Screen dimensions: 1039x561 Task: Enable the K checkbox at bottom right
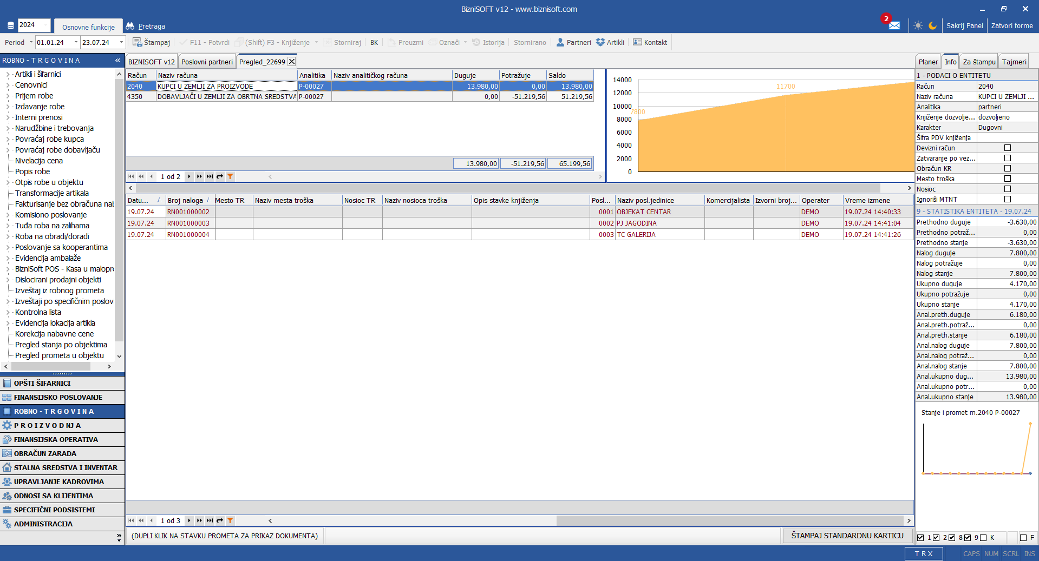983,538
